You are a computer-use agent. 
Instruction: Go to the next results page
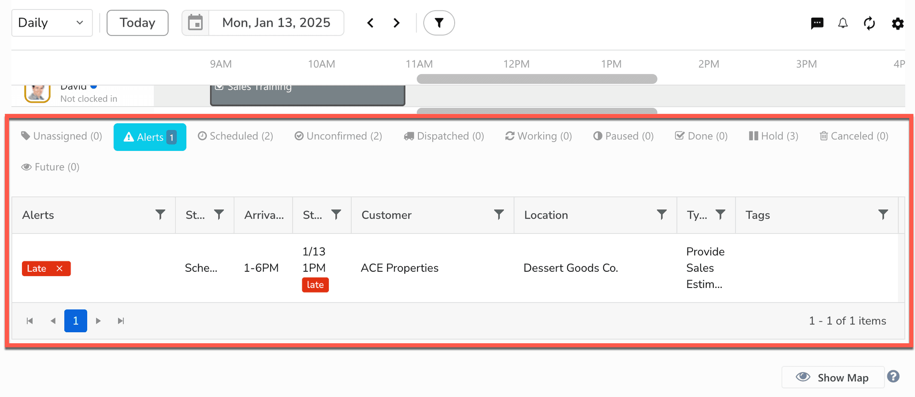click(x=98, y=321)
